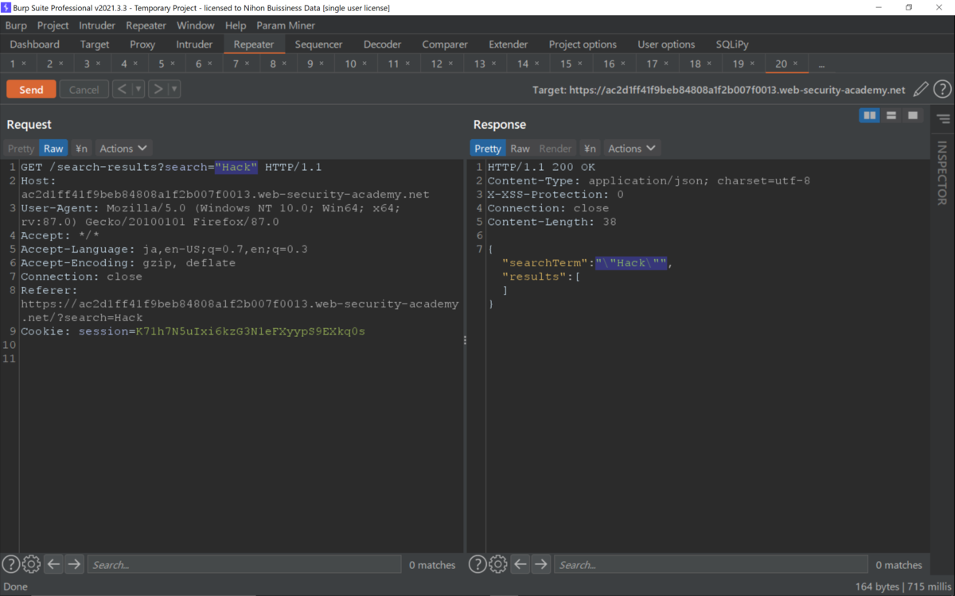This screenshot has width=955, height=596.
Task: Switch to the SQLiPy tab
Action: [731, 45]
